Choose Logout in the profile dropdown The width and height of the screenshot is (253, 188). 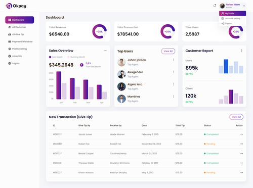(x=232, y=23)
